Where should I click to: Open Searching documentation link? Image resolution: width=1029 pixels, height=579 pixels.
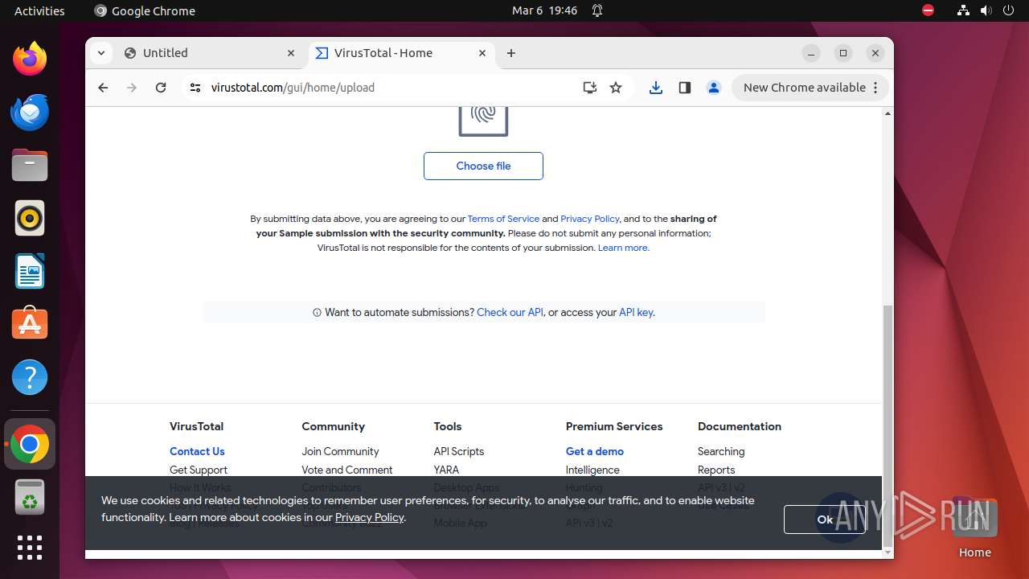[x=721, y=451]
